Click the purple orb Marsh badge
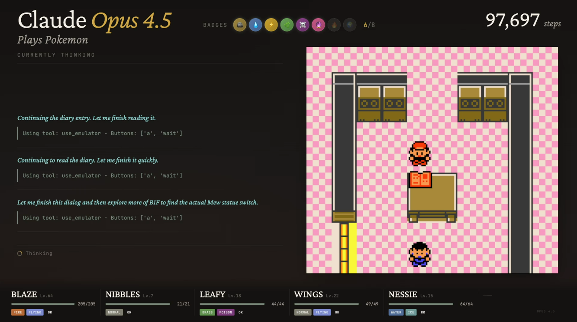This screenshot has width=577, height=322. 318,25
